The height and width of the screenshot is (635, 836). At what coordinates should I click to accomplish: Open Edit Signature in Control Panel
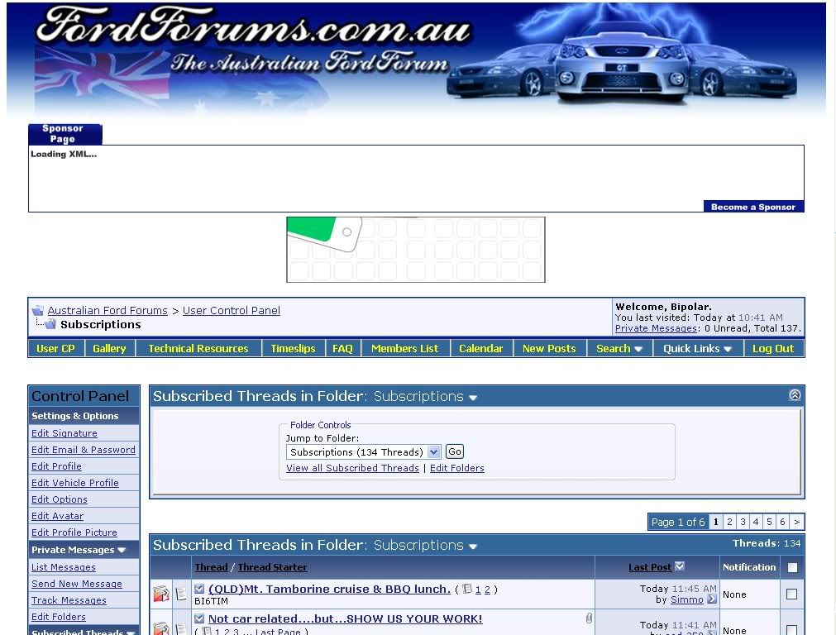point(64,433)
